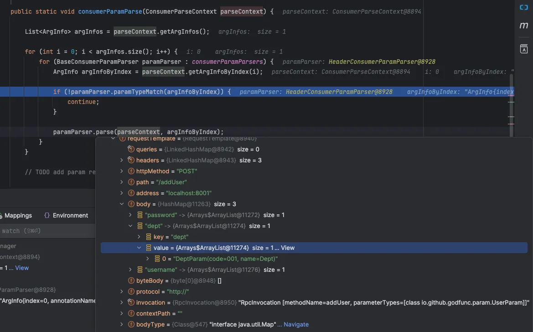Click the field icon beside address
Image resolution: width=533 pixels, height=332 pixels.
coord(131,193)
